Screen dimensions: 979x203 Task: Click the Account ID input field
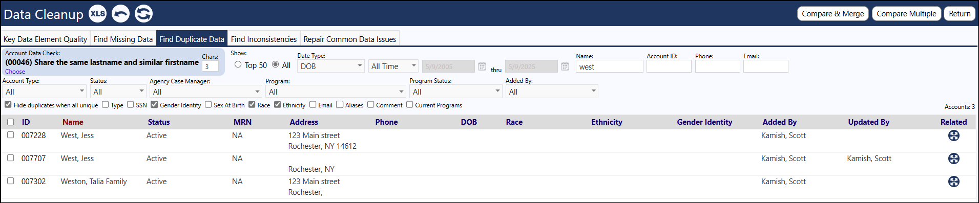tap(669, 66)
